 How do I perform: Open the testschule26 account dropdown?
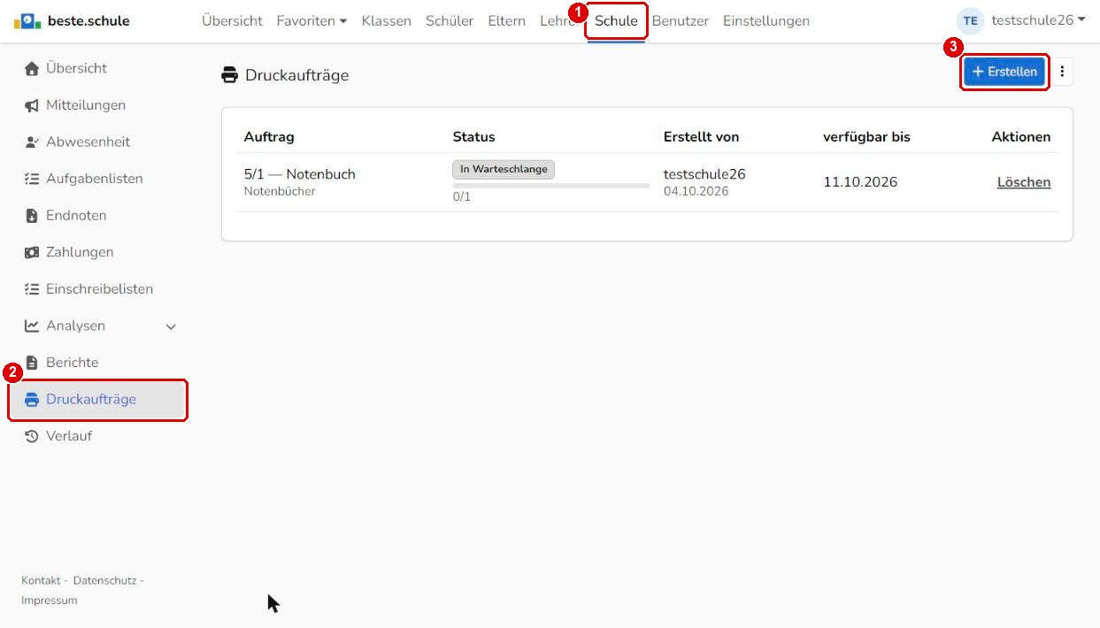[x=1038, y=19]
